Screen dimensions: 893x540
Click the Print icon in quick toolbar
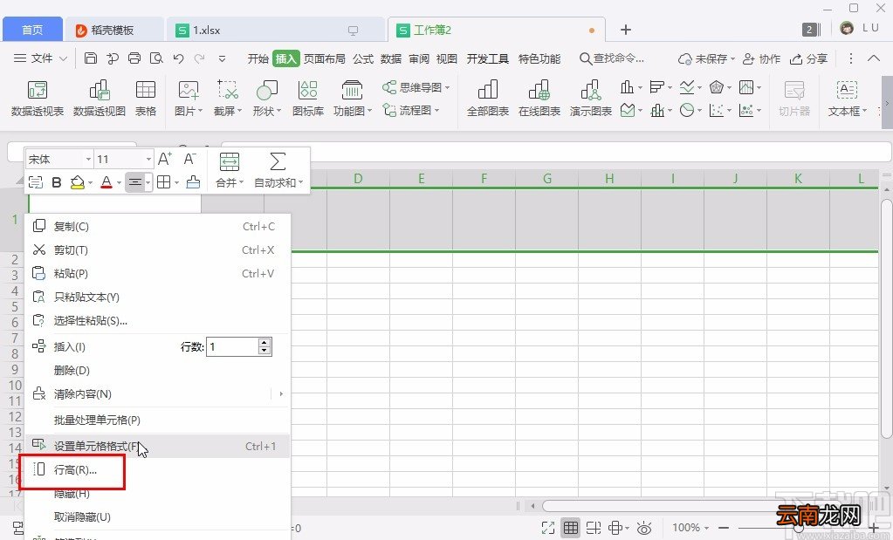(x=134, y=58)
